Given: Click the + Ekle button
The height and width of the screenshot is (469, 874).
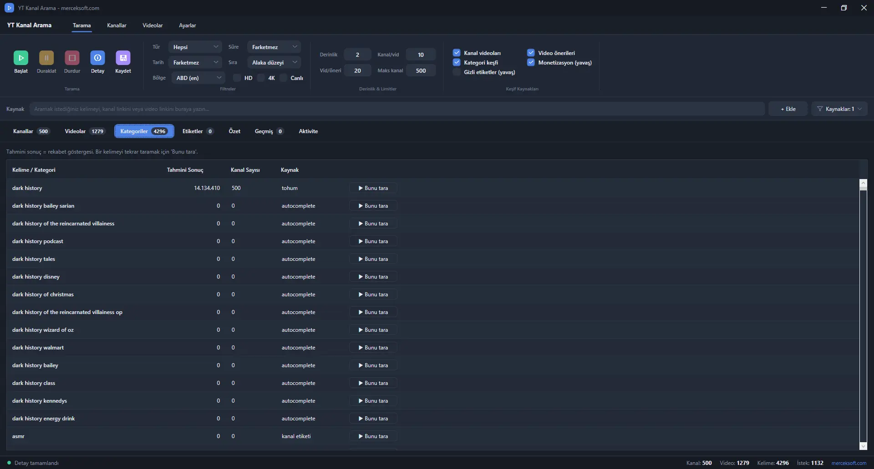Looking at the screenshot, I should click(x=788, y=109).
